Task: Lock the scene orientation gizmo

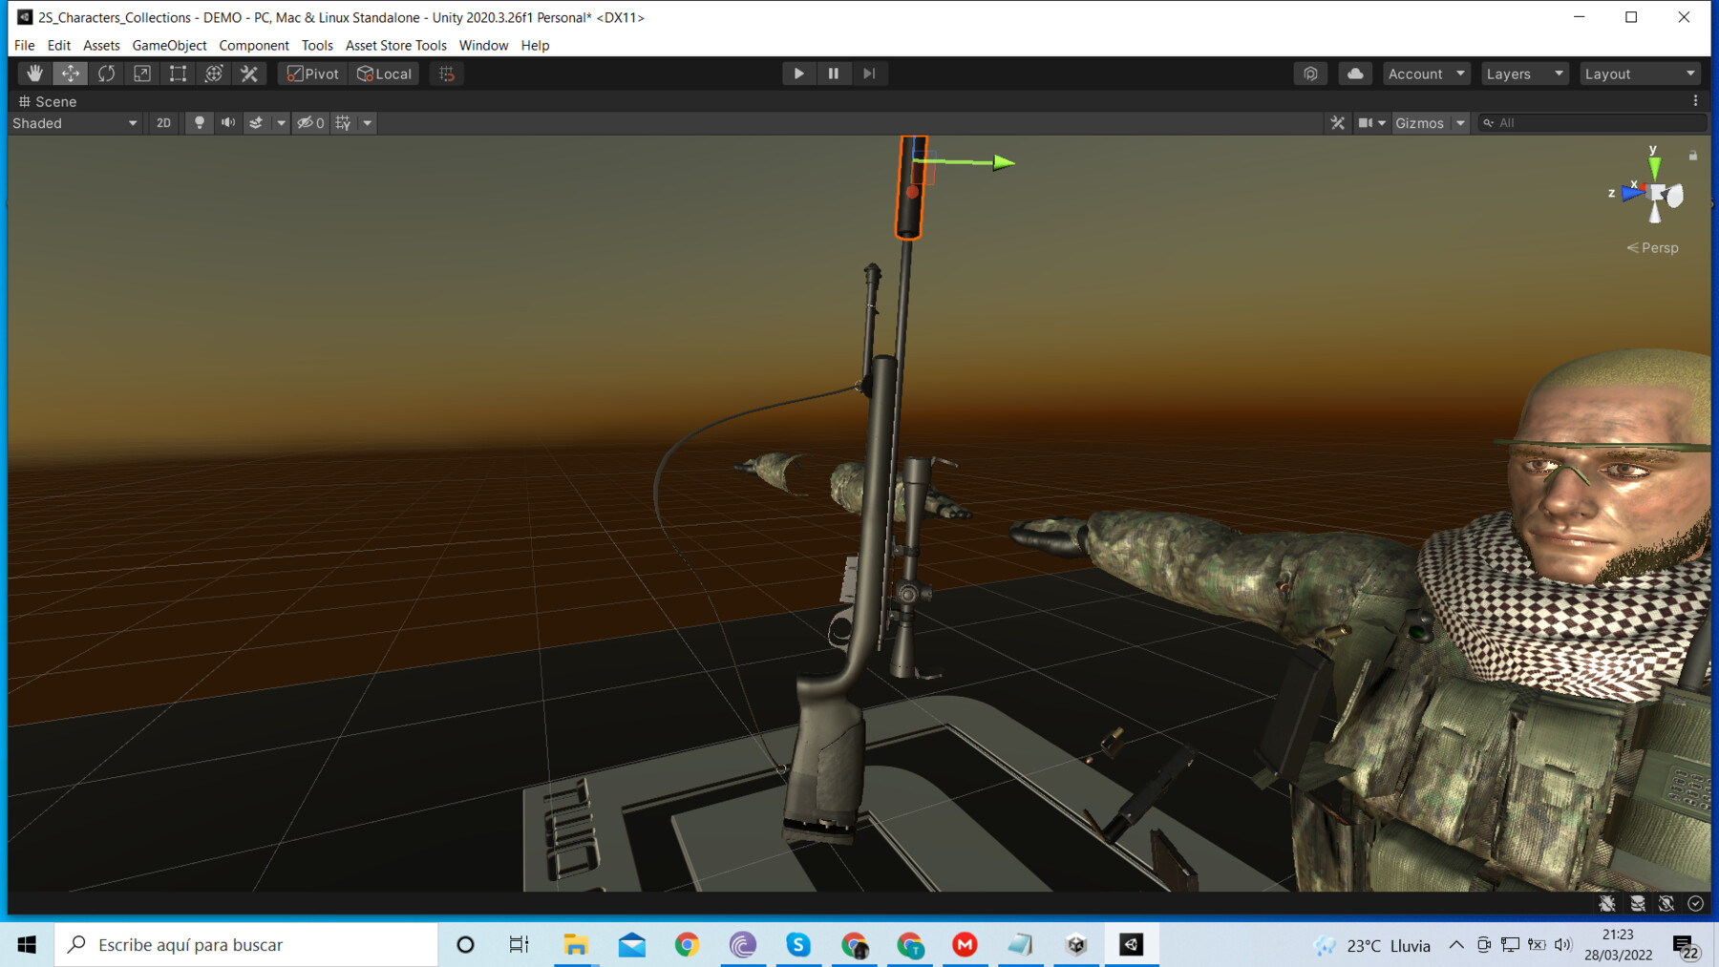Action: coord(1693,155)
